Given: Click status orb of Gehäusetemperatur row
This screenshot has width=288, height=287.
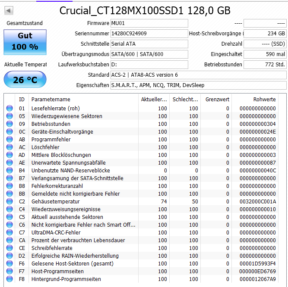Looking at the screenshot, I should 9,201.
